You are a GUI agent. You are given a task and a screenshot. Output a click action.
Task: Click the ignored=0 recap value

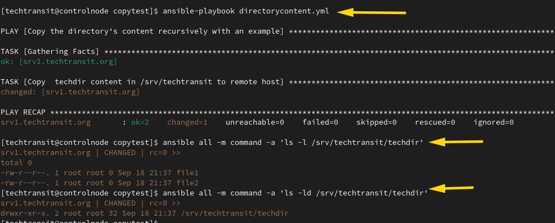(494, 122)
